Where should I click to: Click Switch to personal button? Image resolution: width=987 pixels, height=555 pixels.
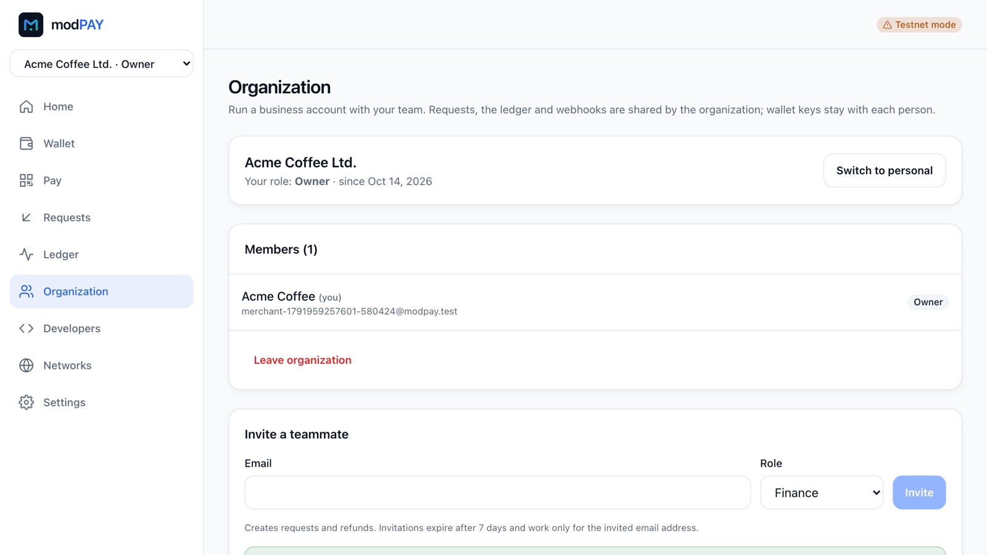pyautogui.click(x=884, y=170)
